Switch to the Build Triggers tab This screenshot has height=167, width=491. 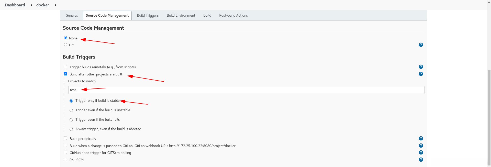148,15
